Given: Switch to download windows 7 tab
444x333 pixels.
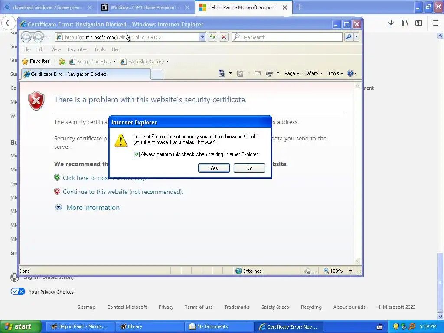Looking at the screenshot, I should pos(48,7).
